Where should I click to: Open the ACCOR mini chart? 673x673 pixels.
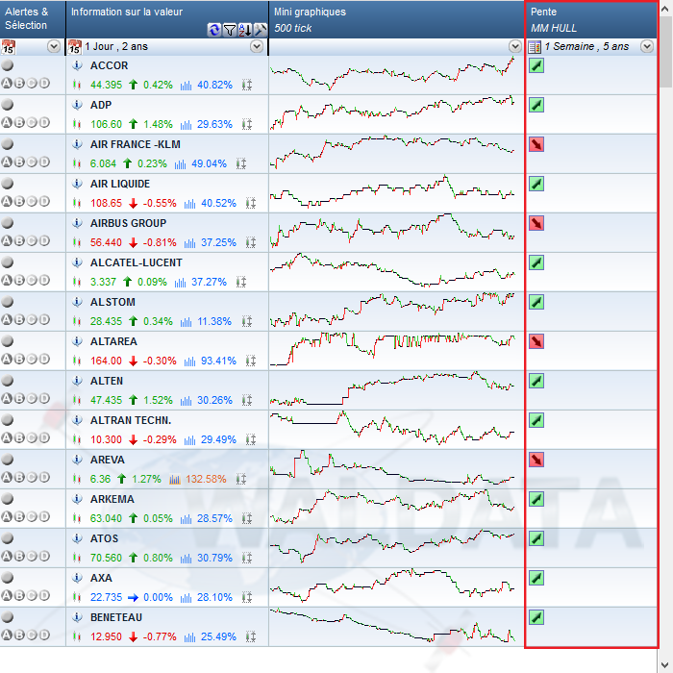tap(392, 74)
